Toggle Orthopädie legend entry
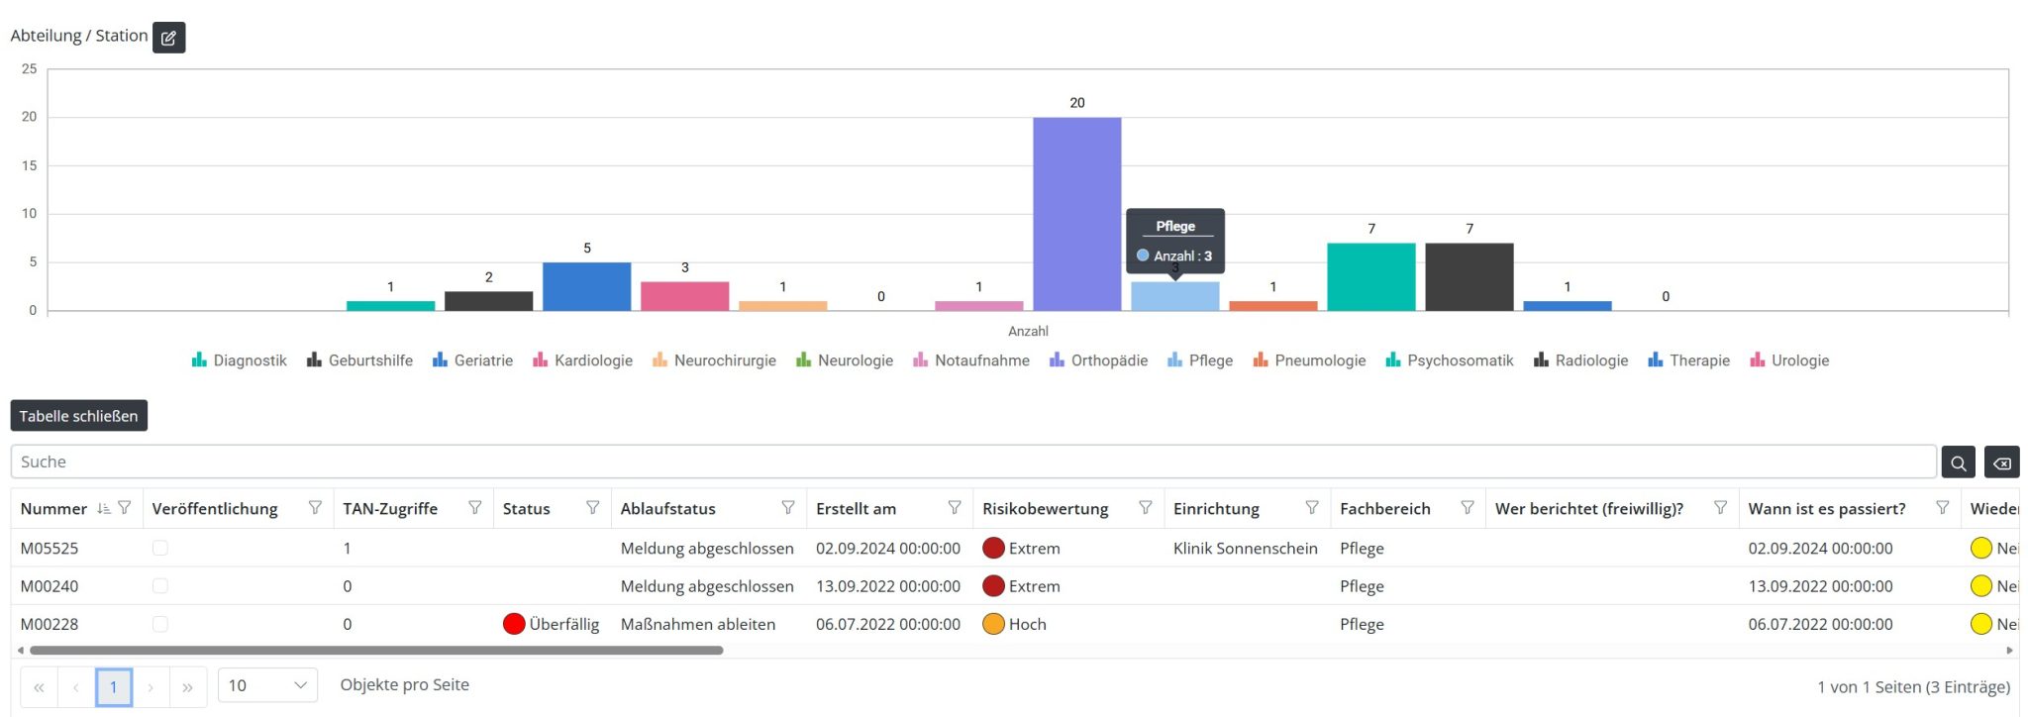The width and height of the screenshot is (2028, 717). [1098, 360]
